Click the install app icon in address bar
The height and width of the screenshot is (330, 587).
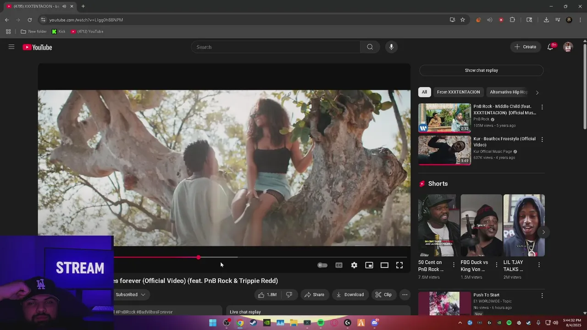click(452, 20)
